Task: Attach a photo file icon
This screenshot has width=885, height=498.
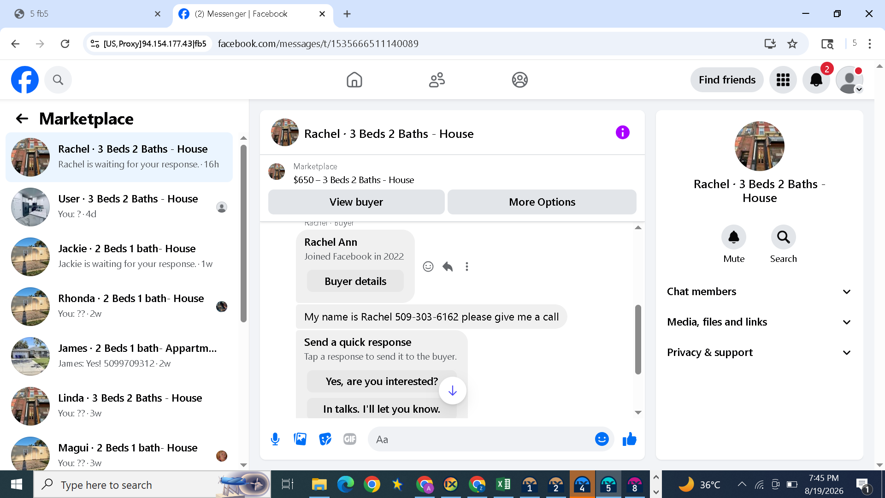Action: point(300,439)
